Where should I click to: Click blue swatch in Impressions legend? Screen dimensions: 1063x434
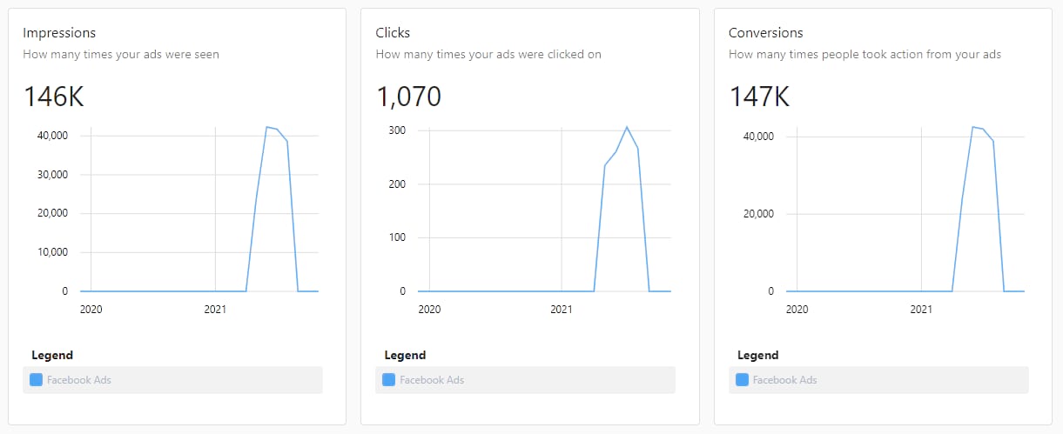tap(36, 380)
